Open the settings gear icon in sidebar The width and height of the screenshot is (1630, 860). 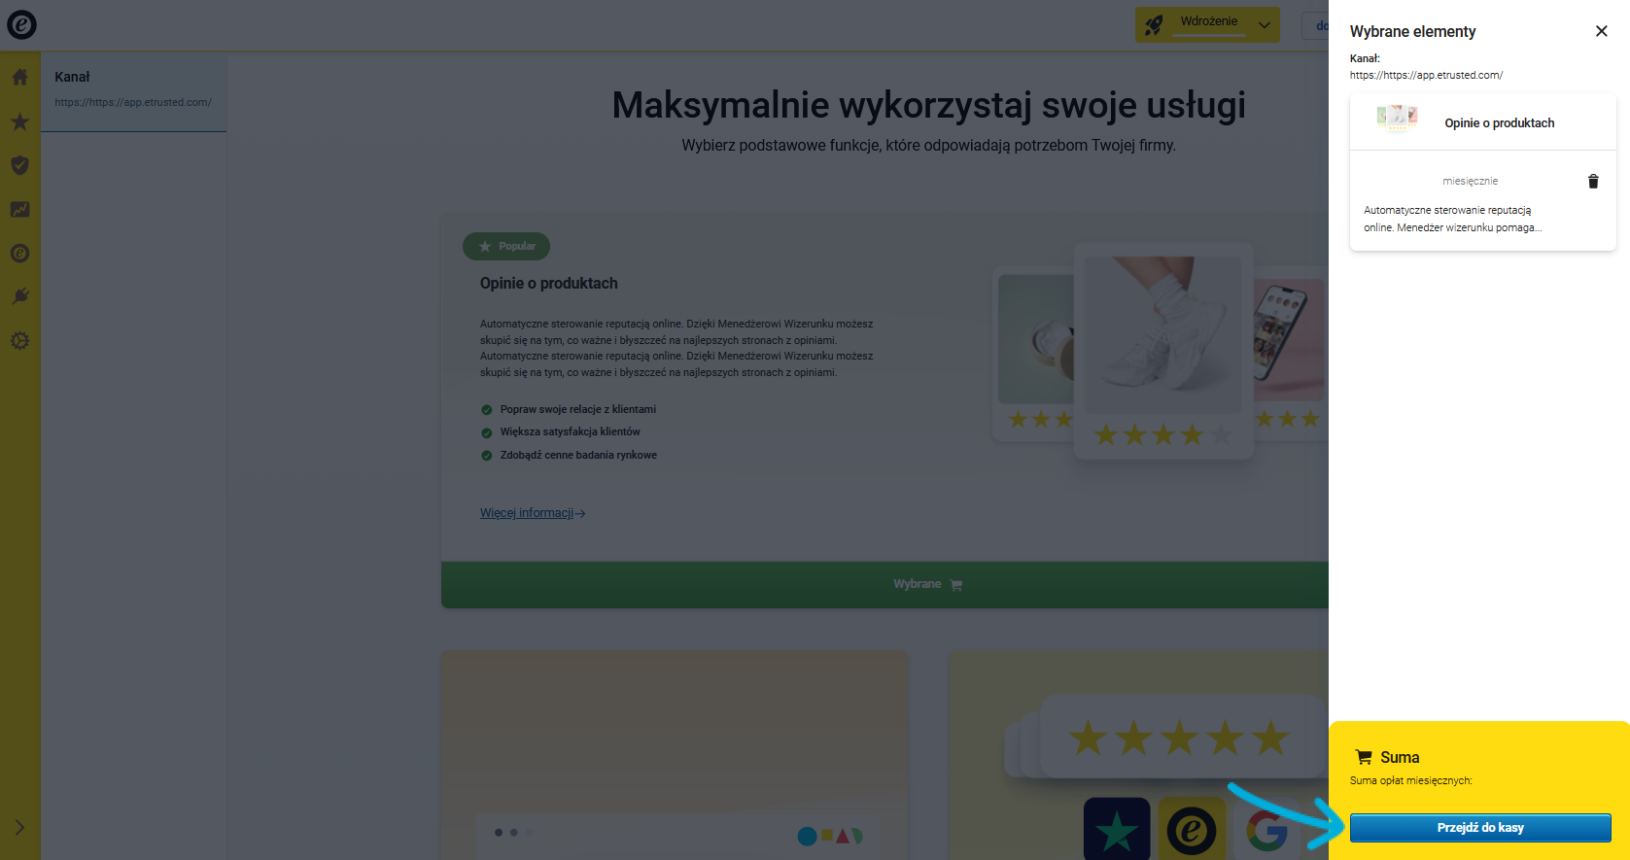[x=19, y=341]
